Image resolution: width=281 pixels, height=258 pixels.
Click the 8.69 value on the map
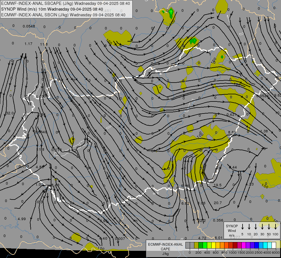[x=232, y=132]
